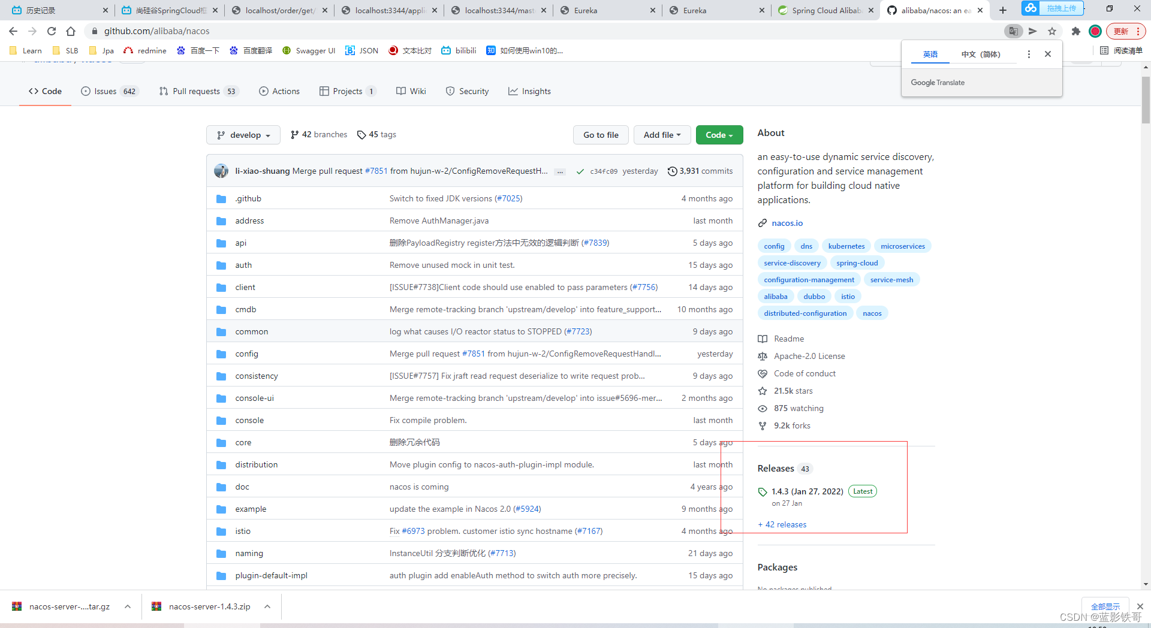The height and width of the screenshot is (628, 1151).
Task: Switch to the Code tab
Action: [x=45, y=91]
